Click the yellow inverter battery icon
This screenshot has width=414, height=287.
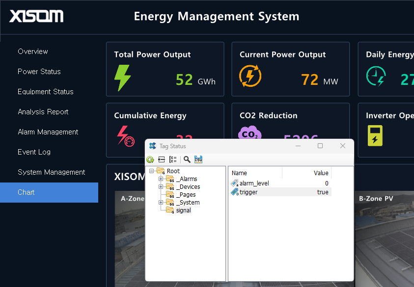pos(375,135)
